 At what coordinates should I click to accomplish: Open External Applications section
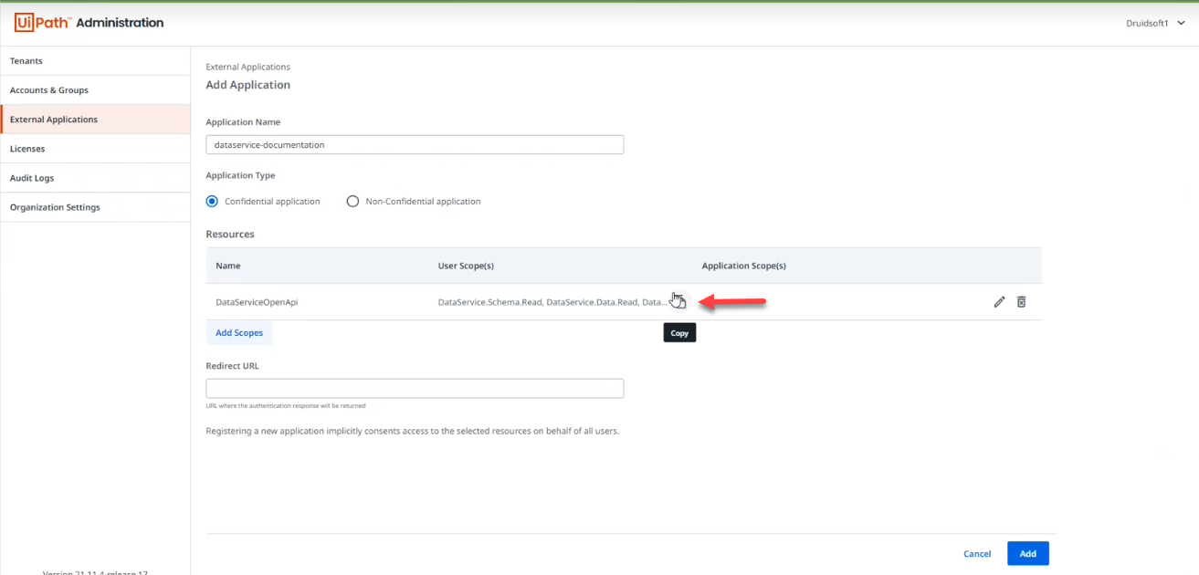[95, 120]
